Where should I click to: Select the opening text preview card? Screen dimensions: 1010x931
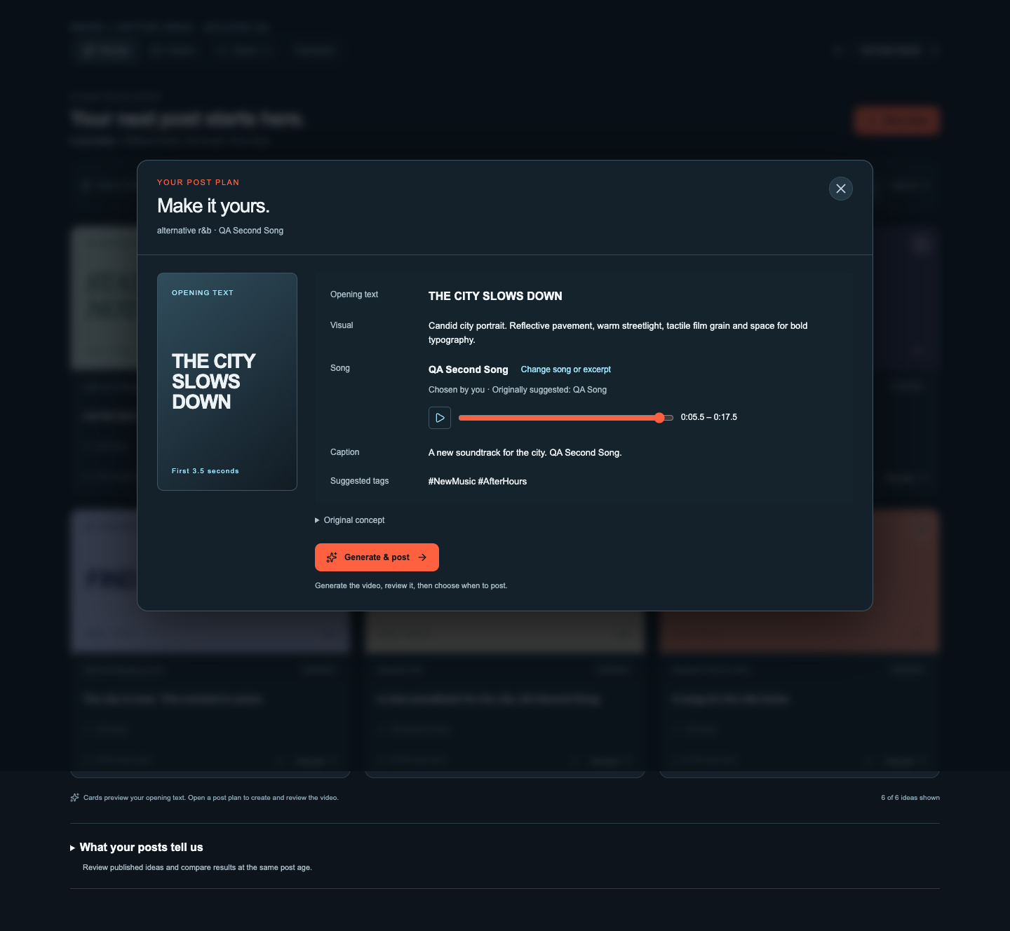pos(227,381)
